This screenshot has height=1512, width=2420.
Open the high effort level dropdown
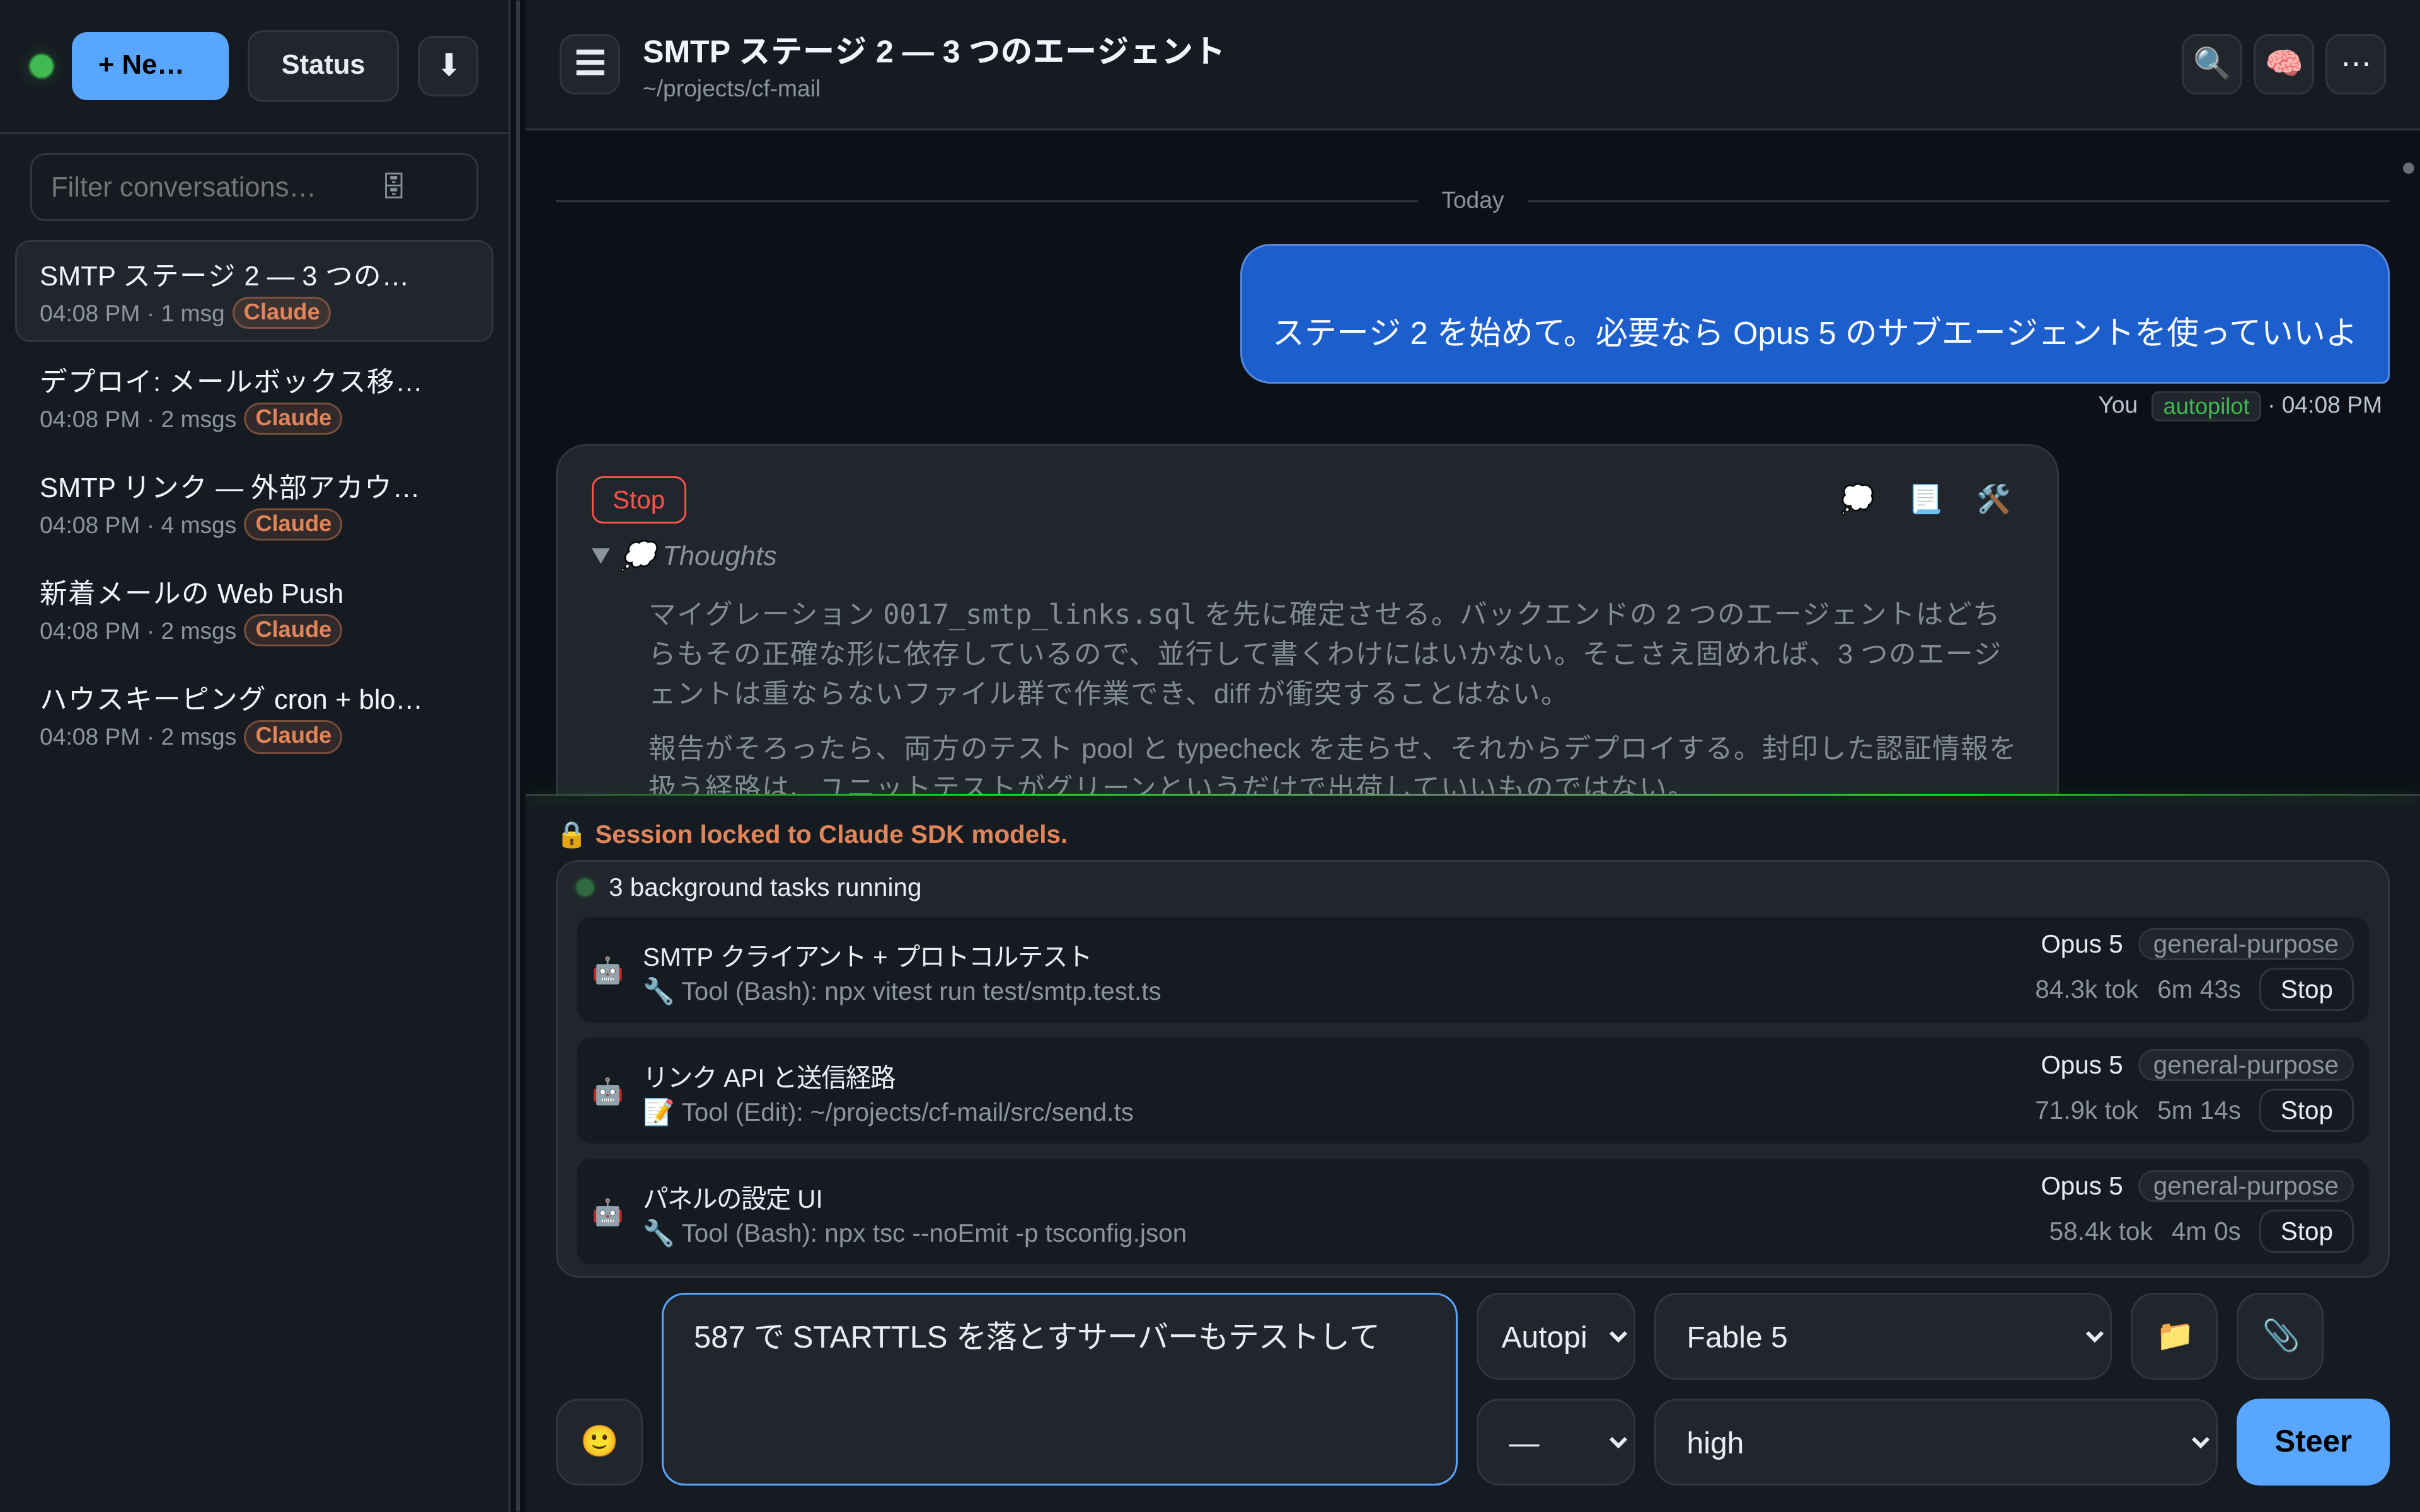click(x=1936, y=1442)
